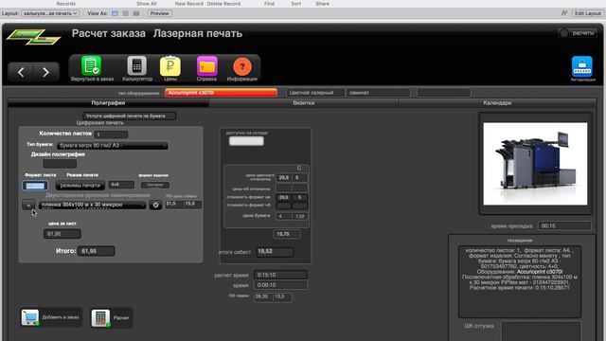606x341 pixels.
Task: Click the 15,75 value field
Action: 287,234
